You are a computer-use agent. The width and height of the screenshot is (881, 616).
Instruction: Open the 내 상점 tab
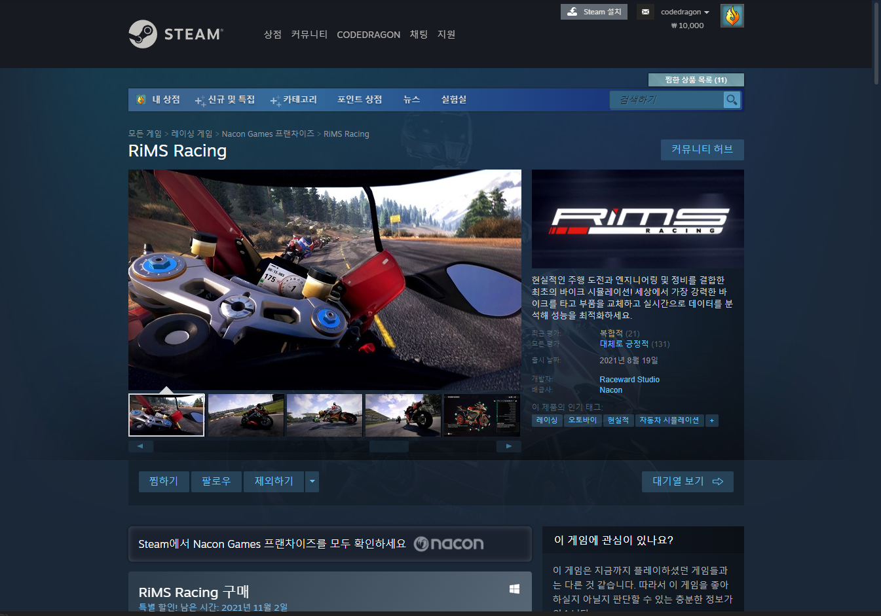tap(166, 100)
